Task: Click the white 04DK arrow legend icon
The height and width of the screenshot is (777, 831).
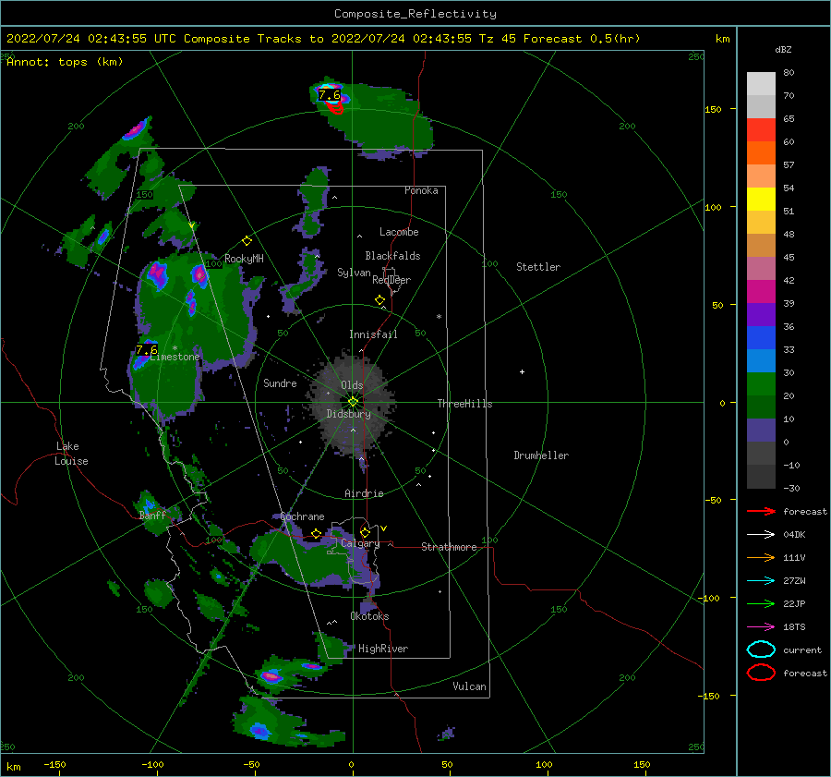Action: (x=761, y=535)
